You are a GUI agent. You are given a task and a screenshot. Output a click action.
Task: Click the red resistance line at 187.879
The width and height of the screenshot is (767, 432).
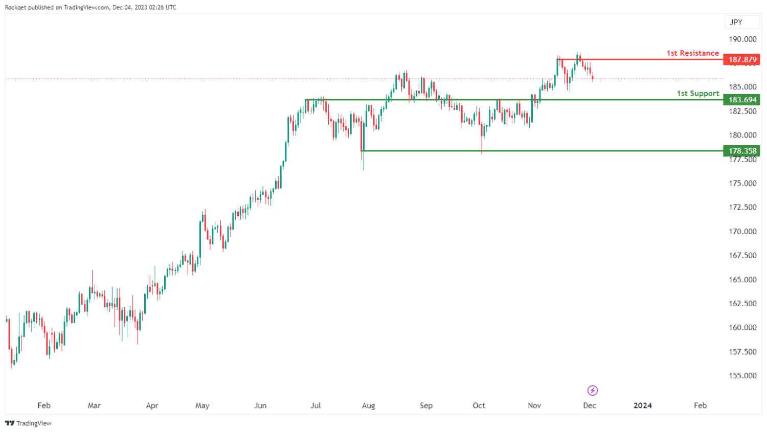coord(640,60)
